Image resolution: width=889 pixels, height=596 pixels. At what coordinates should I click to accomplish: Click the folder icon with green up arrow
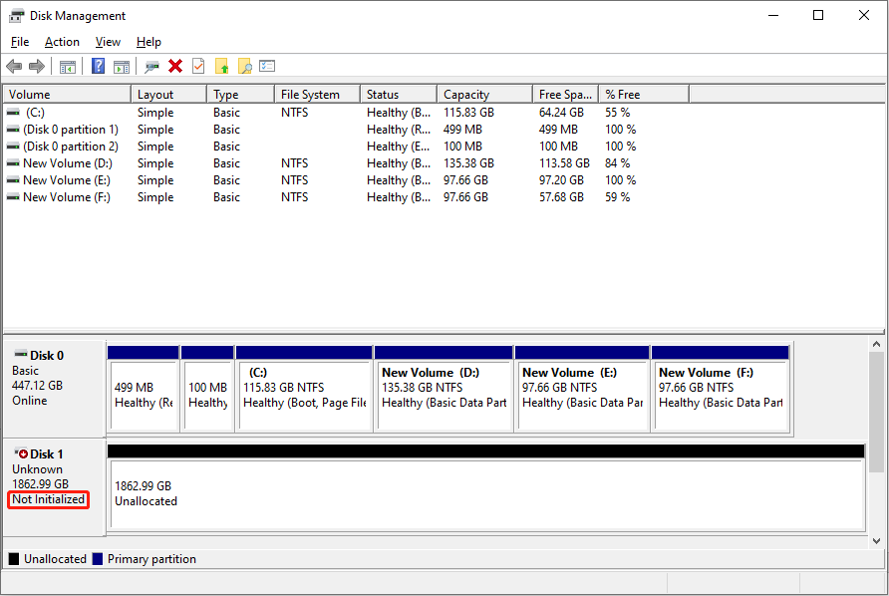pos(221,67)
